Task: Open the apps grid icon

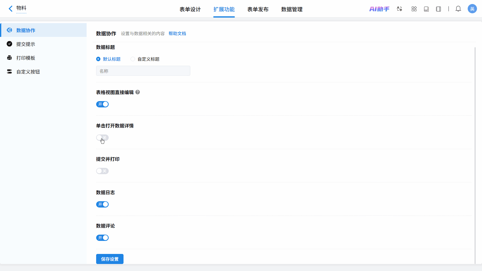Action: pos(414,9)
